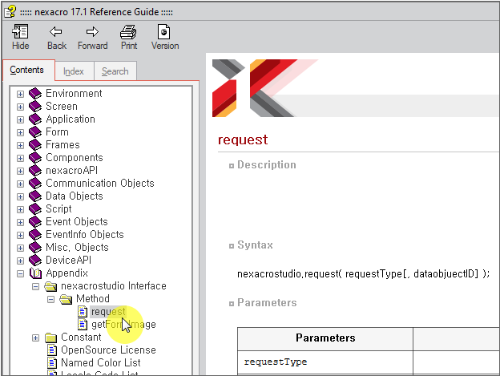This screenshot has height=376, width=500.
Task: Click the Print toolbar icon
Action: [129, 33]
